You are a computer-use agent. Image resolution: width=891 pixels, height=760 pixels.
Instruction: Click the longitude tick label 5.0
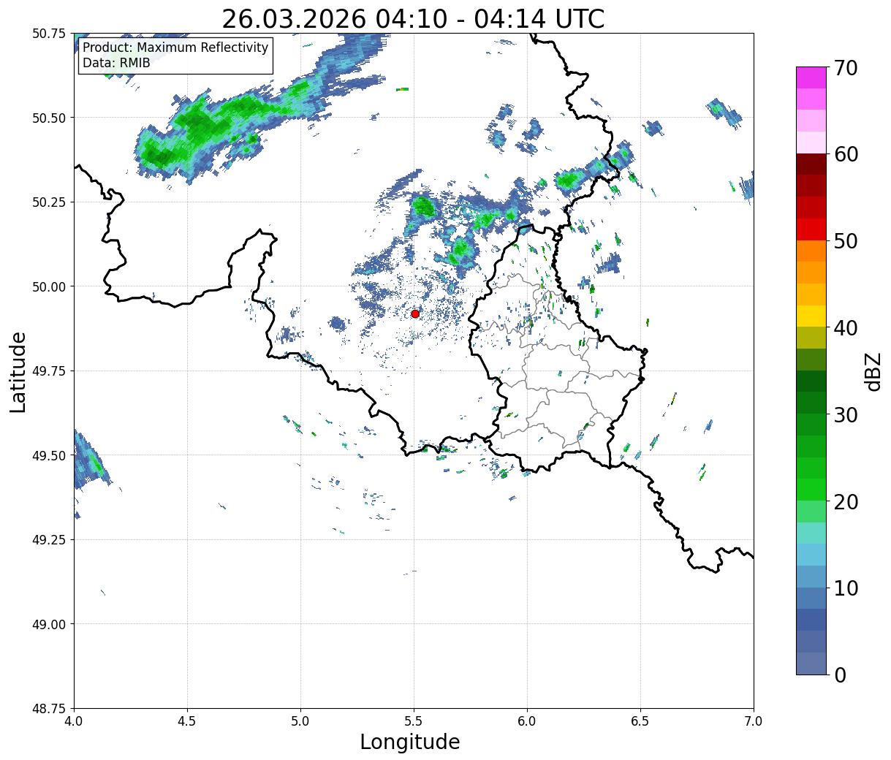tap(300, 721)
